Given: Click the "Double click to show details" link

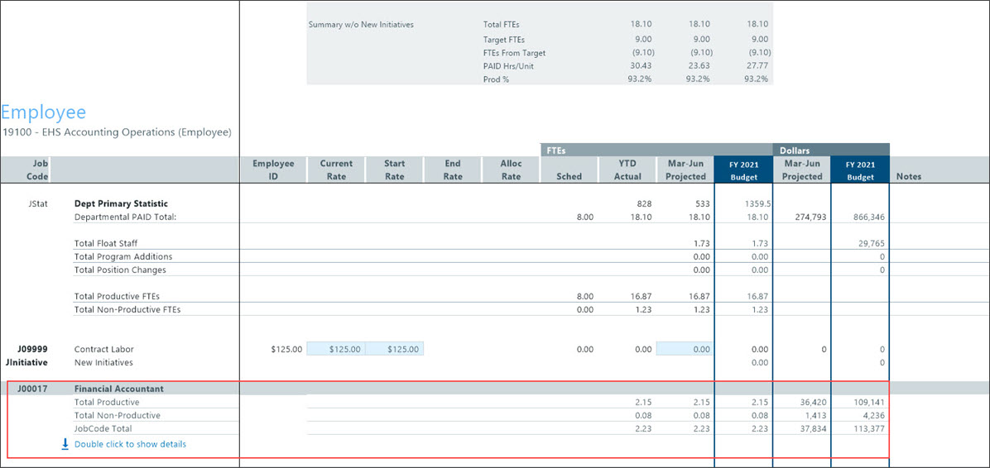Looking at the screenshot, I should pos(130,444).
